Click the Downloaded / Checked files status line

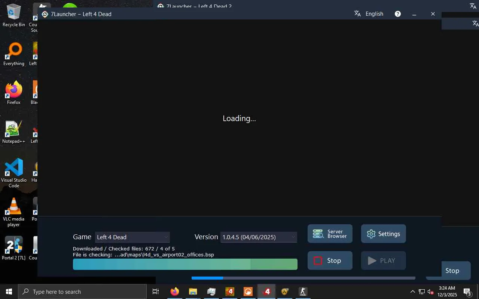[x=124, y=249]
